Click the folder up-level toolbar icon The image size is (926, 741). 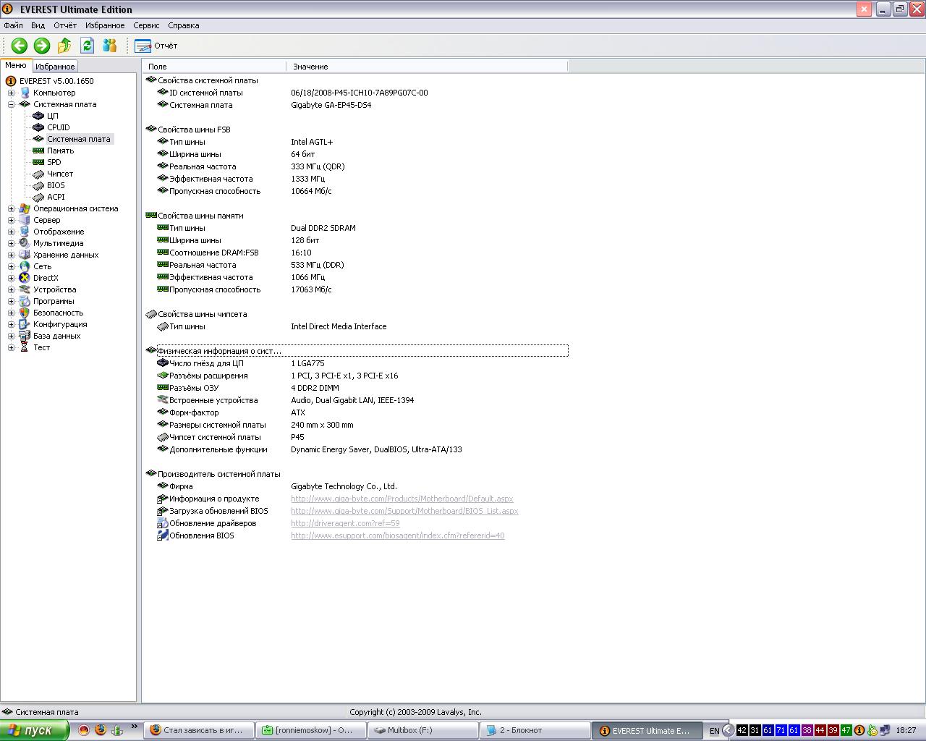pos(64,46)
